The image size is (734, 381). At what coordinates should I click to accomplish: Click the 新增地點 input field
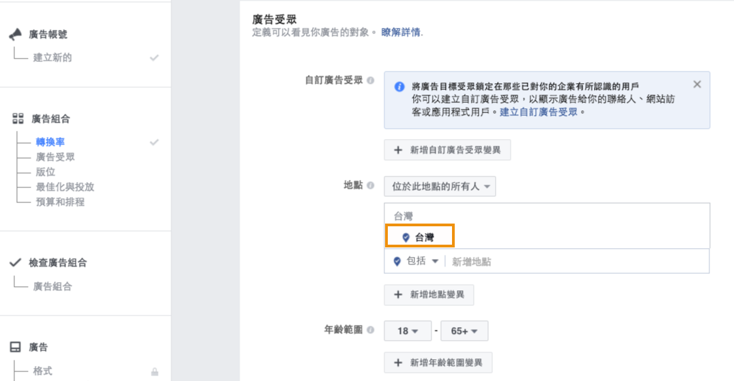574,262
